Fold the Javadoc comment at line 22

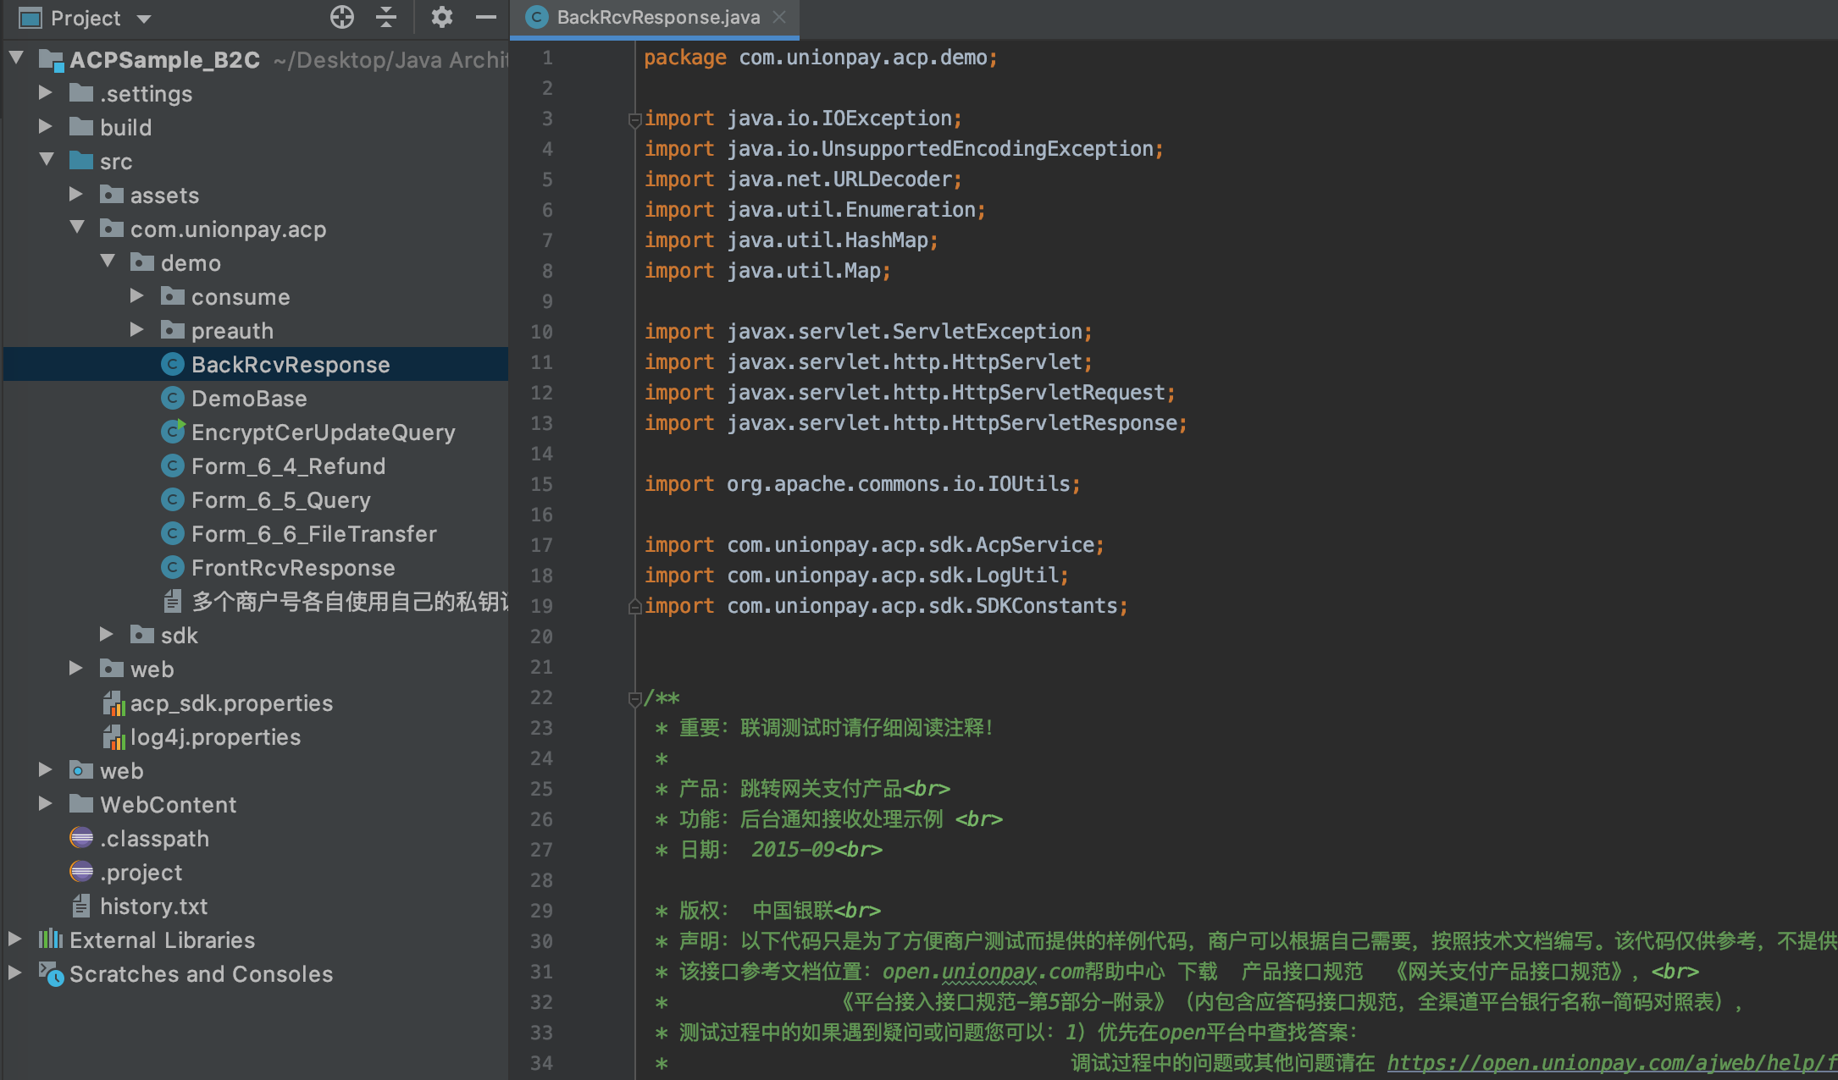point(634,698)
